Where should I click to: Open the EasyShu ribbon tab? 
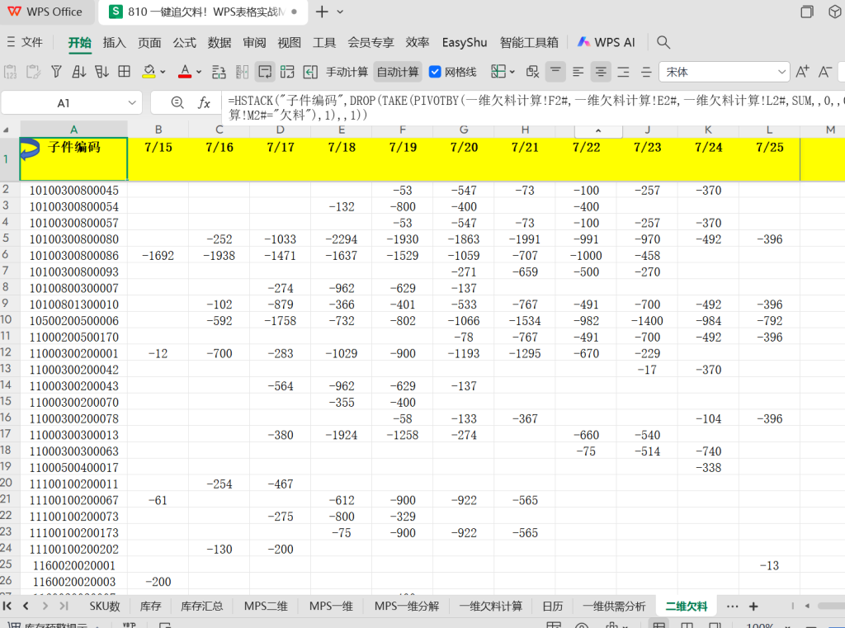coord(464,42)
